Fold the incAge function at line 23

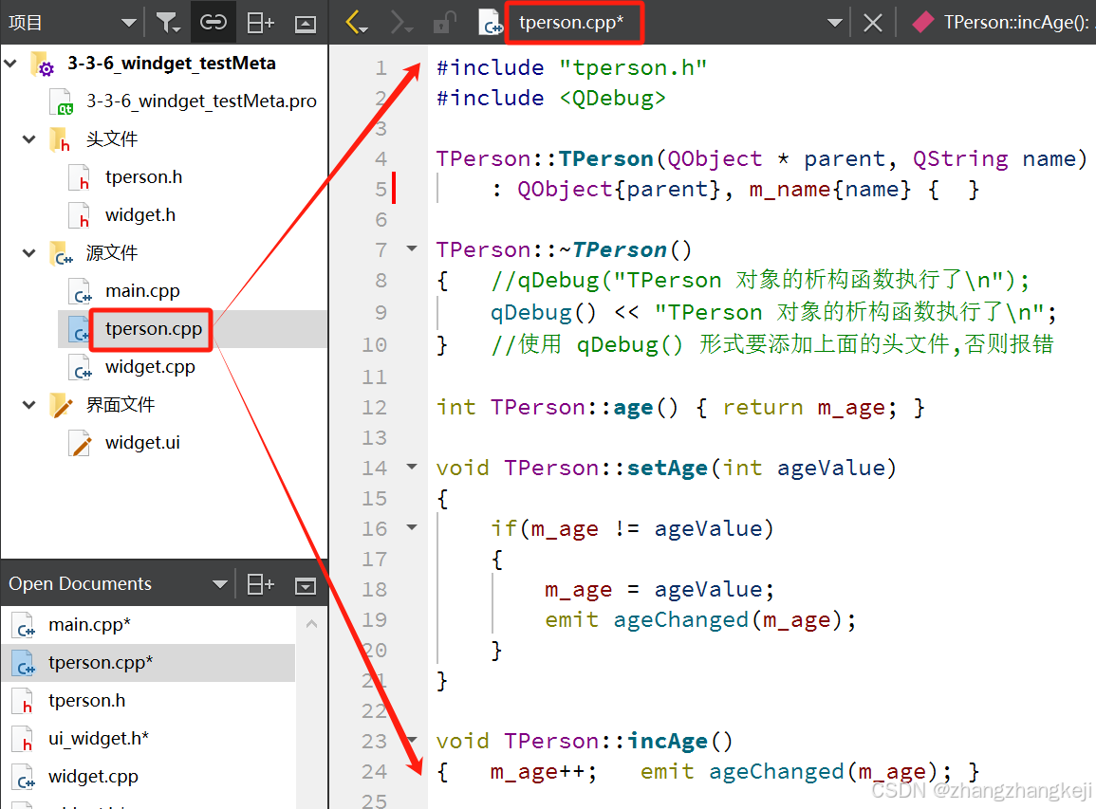tap(412, 740)
